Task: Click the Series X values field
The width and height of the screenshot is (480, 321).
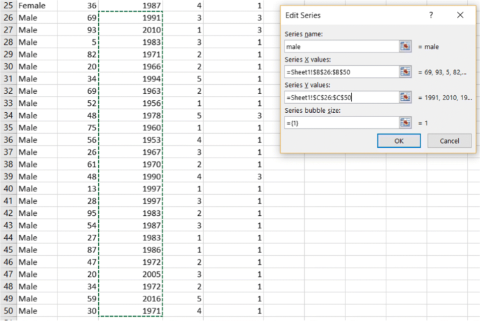Action: click(x=341, y=71)
